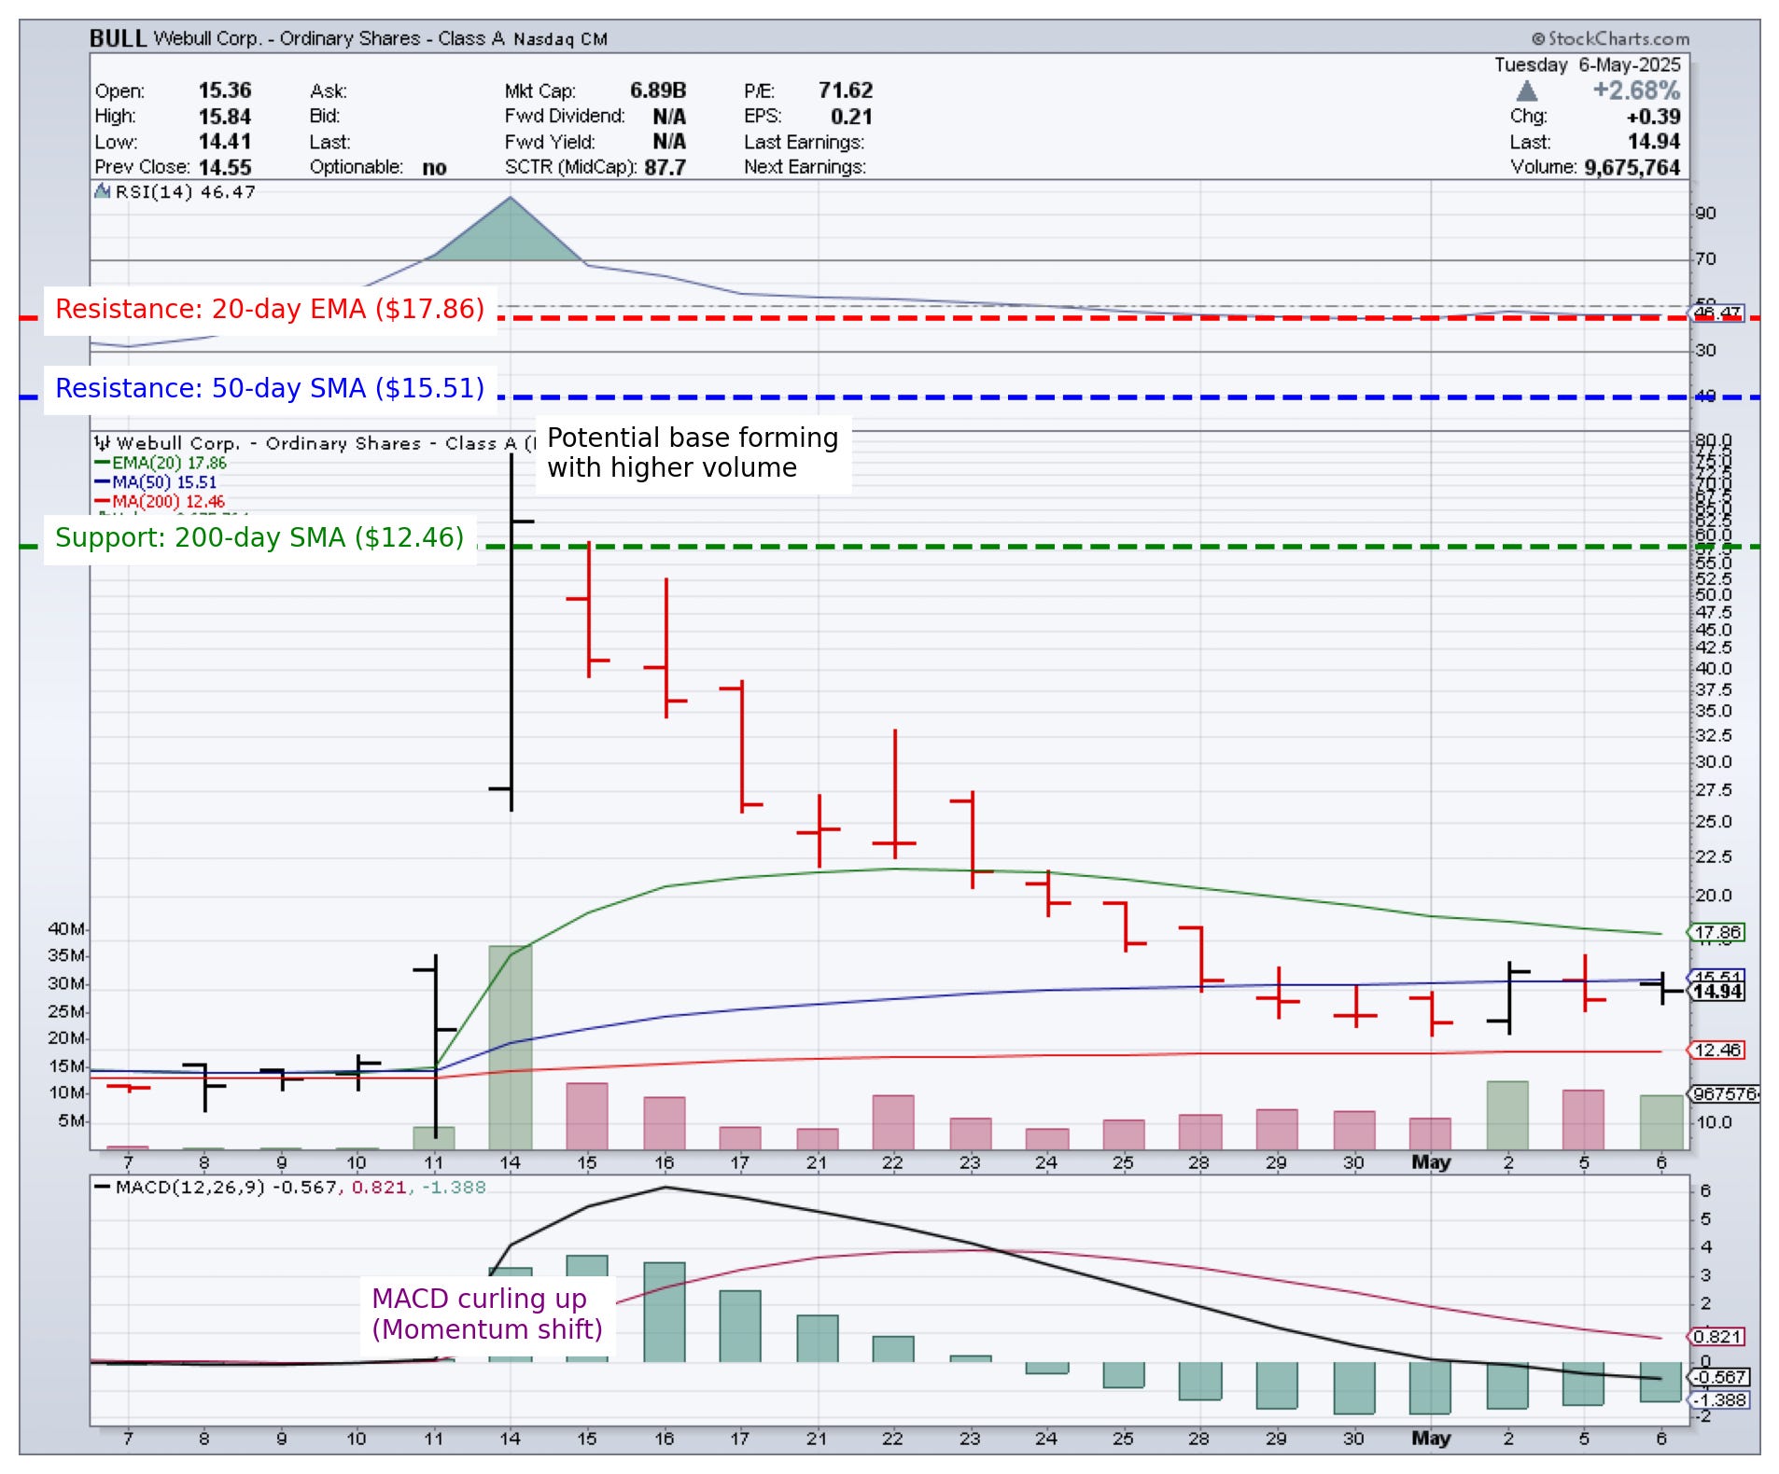Image resolution: width=1779 pixels, height=1474 pixels.
Task: Click the up-arrow change indicator icon
Action: pos(1527,90)
